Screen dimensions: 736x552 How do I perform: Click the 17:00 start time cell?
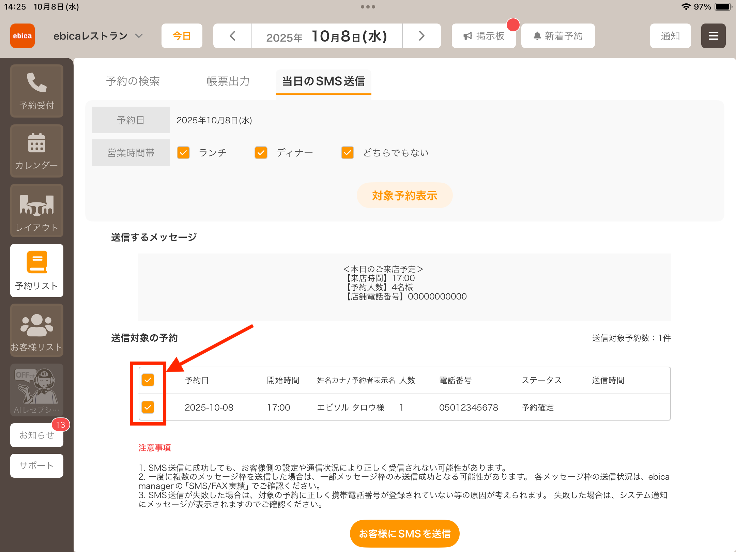click(279, 408)
